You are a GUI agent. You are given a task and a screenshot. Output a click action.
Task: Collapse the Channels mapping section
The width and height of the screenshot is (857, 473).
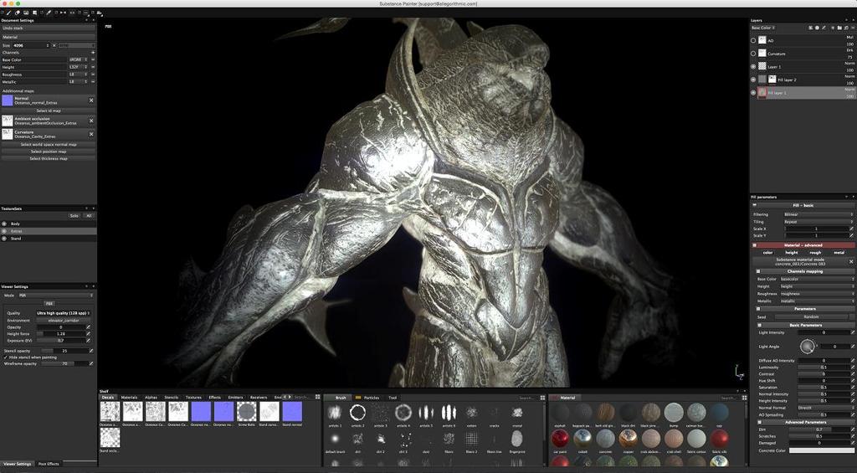[758, 271]
